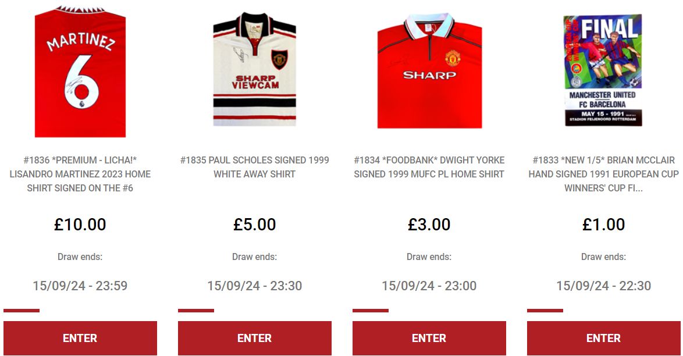Viewport: 683px width, 356px height.
Task: Click the #1835 Paul Scholes title link
Action: pos(254,167)
